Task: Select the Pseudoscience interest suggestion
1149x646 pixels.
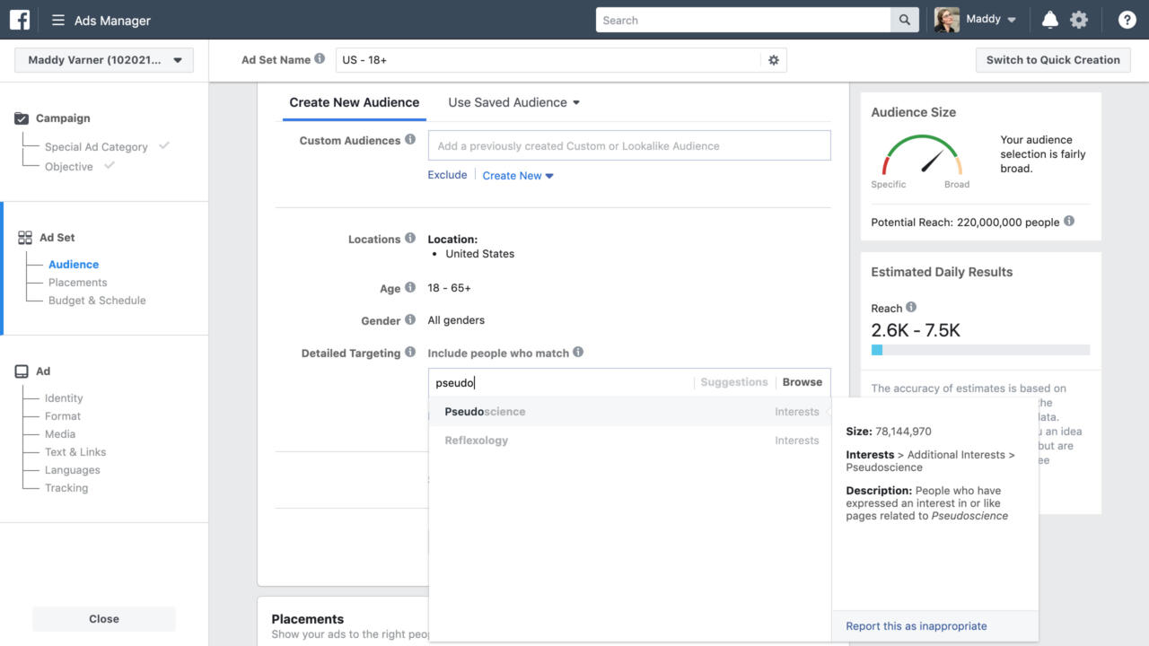Action: (x=631, y=412)
